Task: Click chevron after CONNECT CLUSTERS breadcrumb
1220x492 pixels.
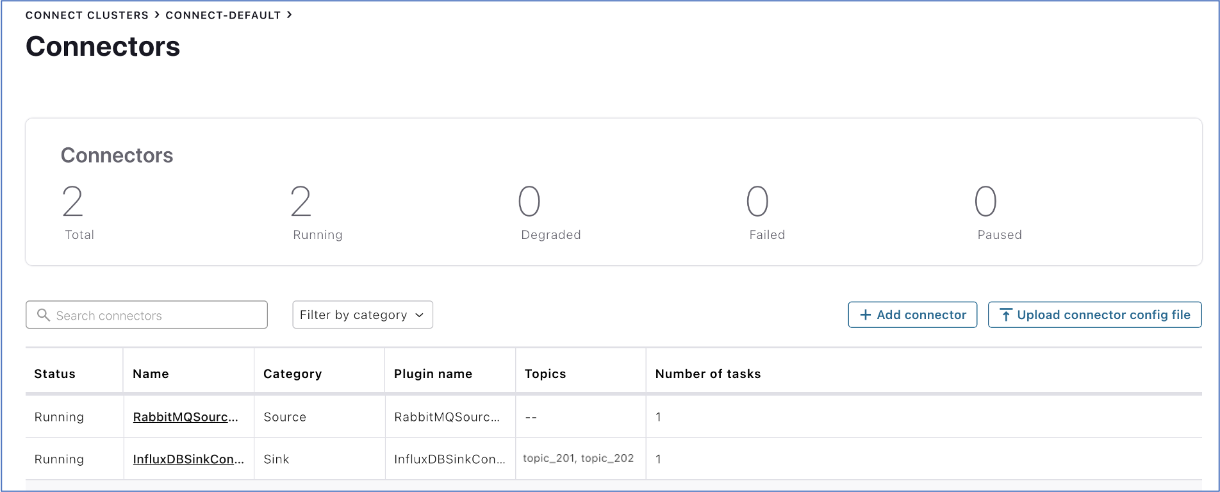Action: (157, 15)
